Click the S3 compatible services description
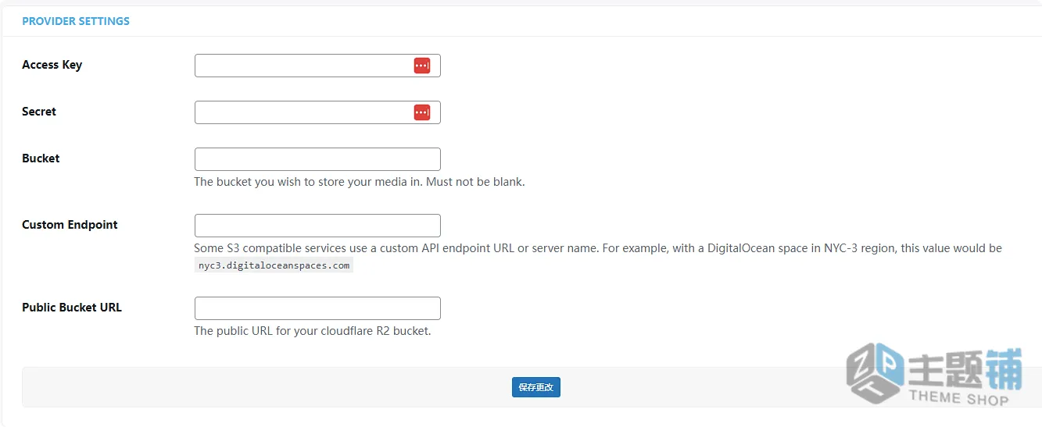 [598, 248]
